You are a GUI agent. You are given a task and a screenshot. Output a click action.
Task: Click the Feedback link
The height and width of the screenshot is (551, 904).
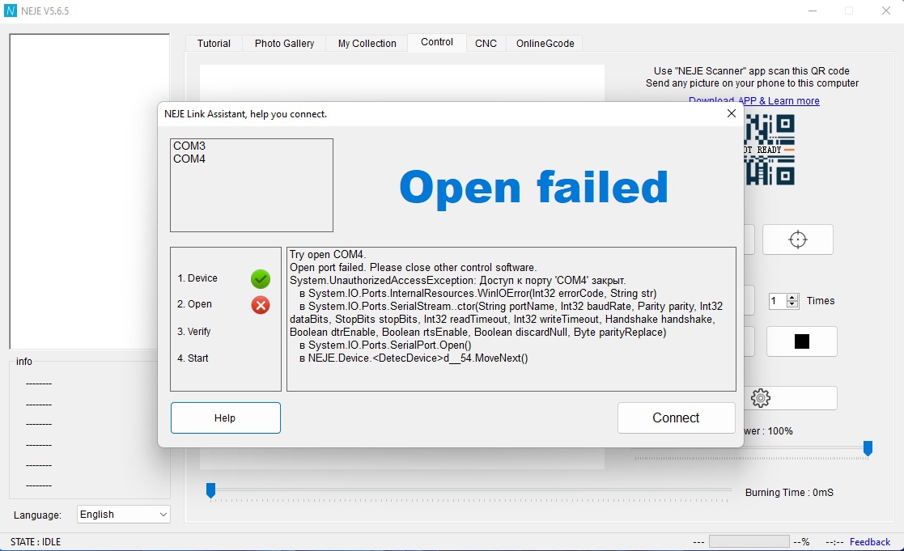point(870,542)
